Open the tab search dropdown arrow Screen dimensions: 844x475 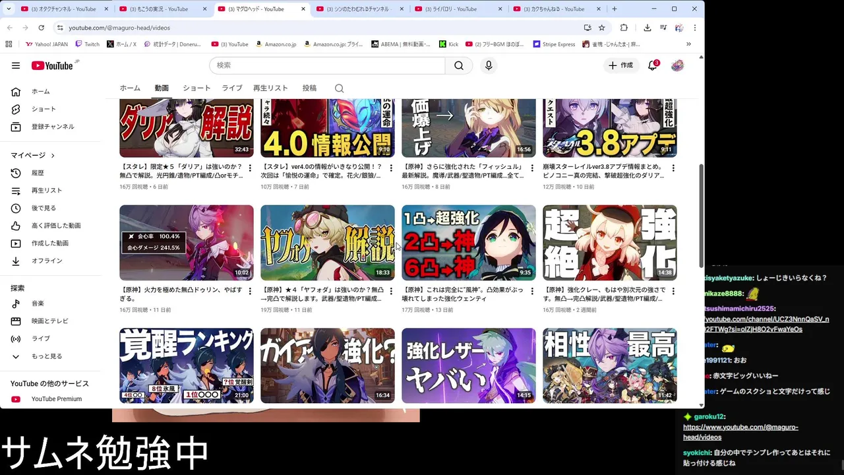(8, 9)
